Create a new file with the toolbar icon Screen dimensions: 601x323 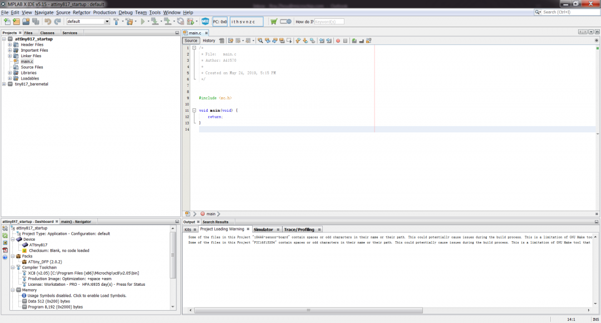(x=7, y=22)
